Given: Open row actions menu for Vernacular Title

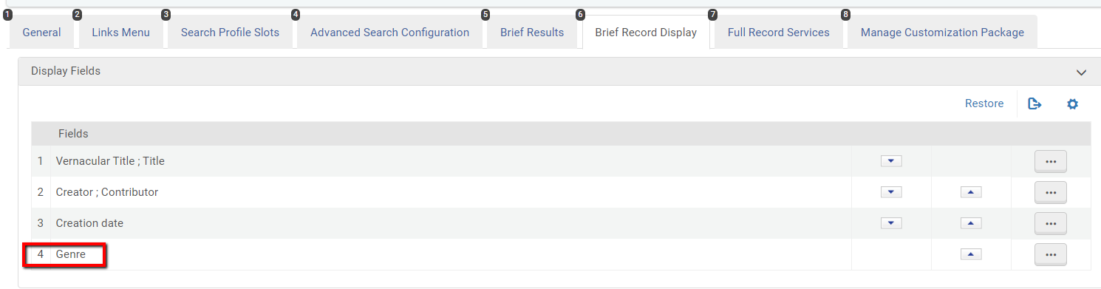Looking at the screenshot, I should [1051, 161].
